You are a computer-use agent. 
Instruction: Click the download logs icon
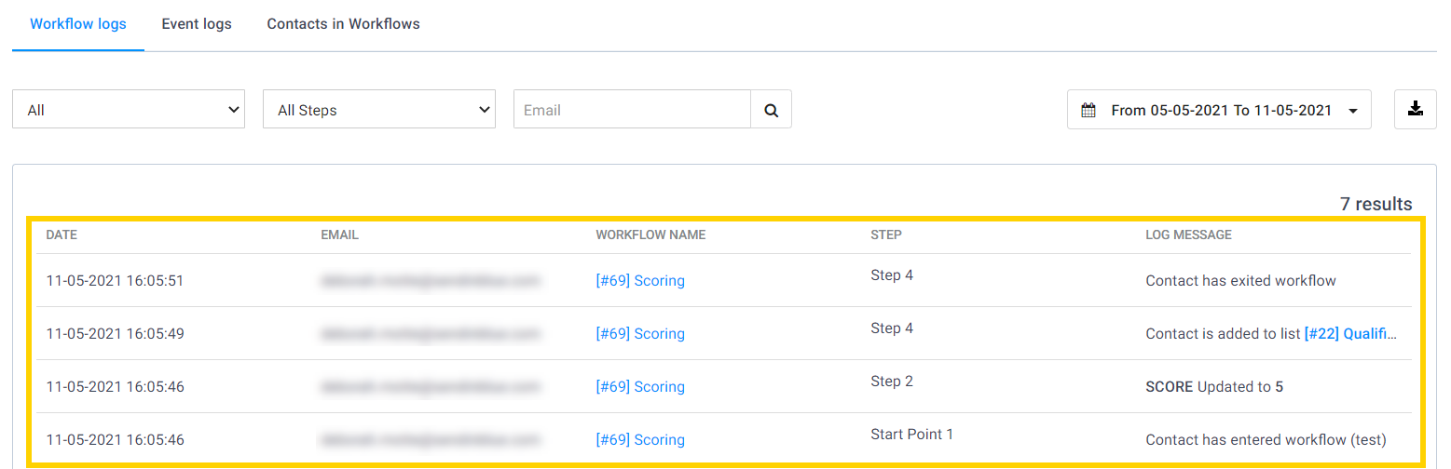[1415, 110]
